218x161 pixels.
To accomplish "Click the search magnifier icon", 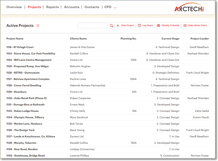I will [111, 26].
